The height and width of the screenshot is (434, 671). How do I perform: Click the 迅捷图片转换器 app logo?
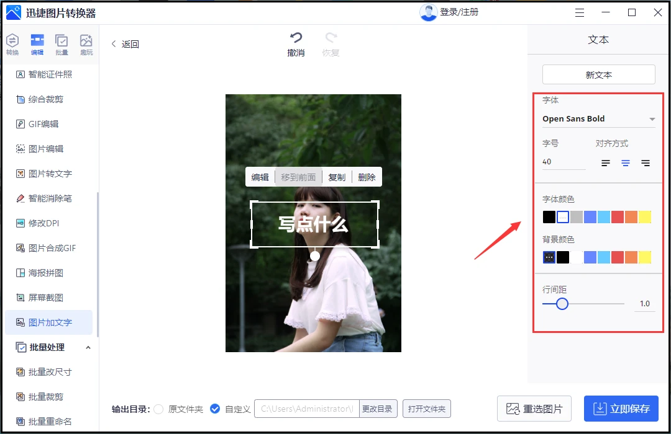[x=13, y=13]
